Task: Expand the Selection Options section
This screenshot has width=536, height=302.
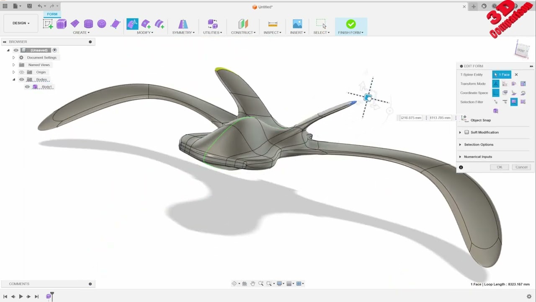Action: [460, 145]
